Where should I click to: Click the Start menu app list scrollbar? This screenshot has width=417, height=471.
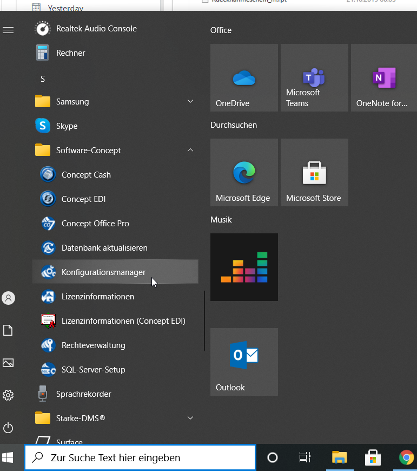click(204, 320)
